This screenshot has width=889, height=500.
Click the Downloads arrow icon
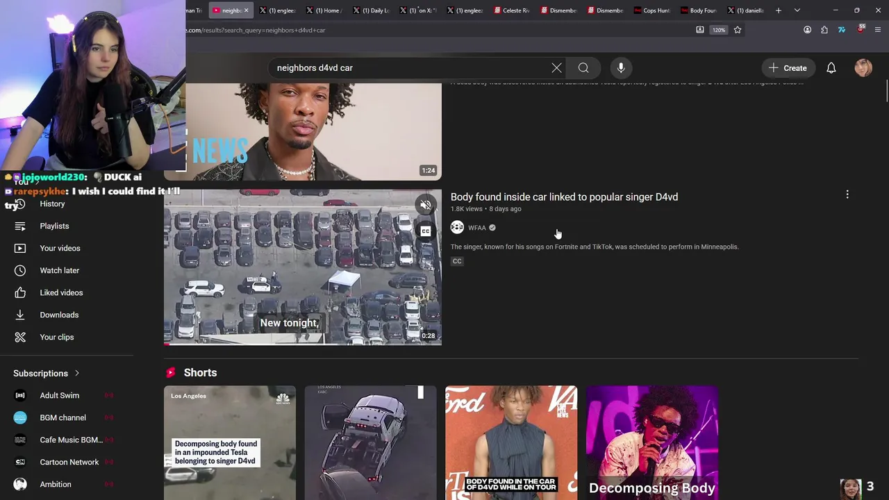click(20, 315)
